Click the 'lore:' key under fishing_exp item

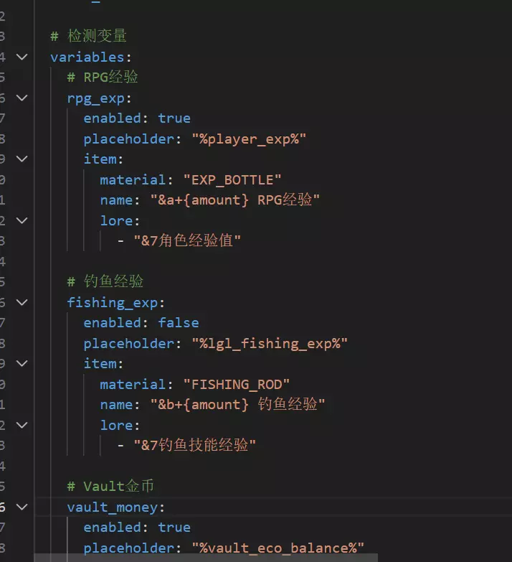pos(120,426)
